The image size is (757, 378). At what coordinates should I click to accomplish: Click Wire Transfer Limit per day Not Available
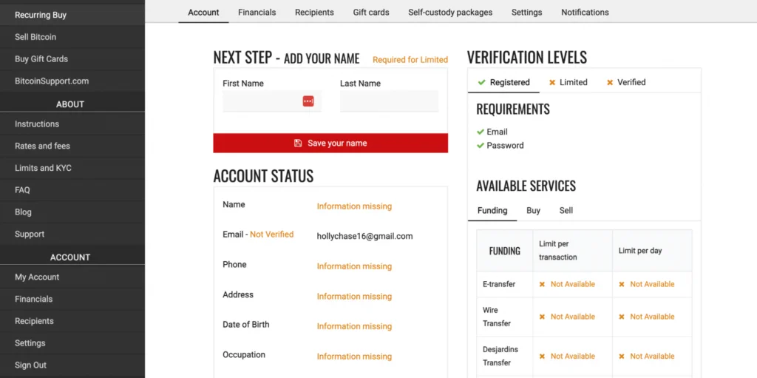[647, 317]
